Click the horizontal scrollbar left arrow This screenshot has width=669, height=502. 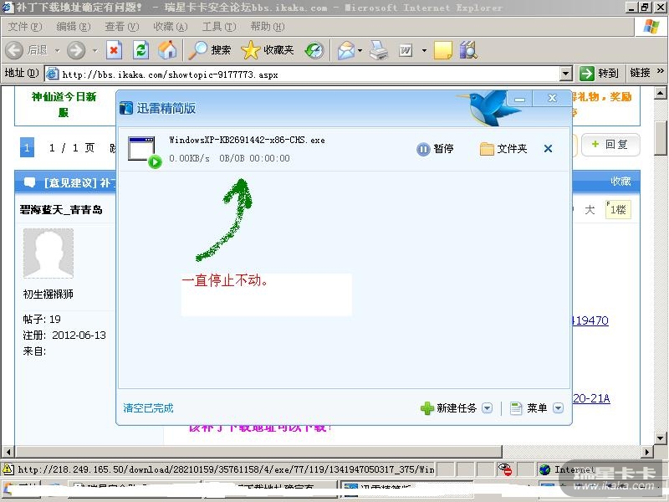click(x=8, y=451)
